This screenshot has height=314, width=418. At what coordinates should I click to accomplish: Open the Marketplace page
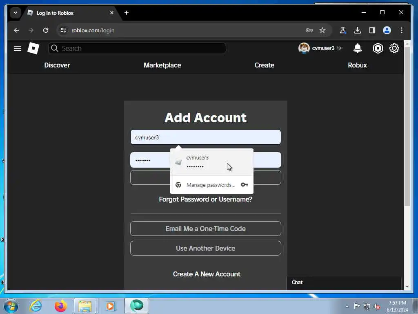[162, 65]
